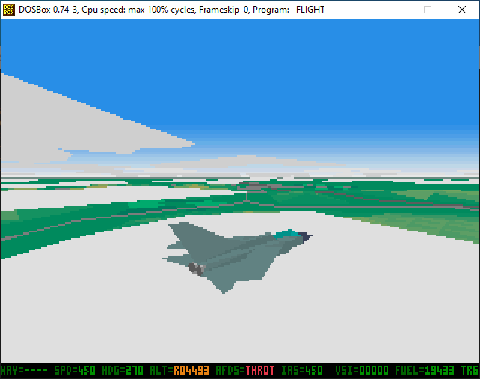Click the TRG indicator in status bar

tap(470, 370)
